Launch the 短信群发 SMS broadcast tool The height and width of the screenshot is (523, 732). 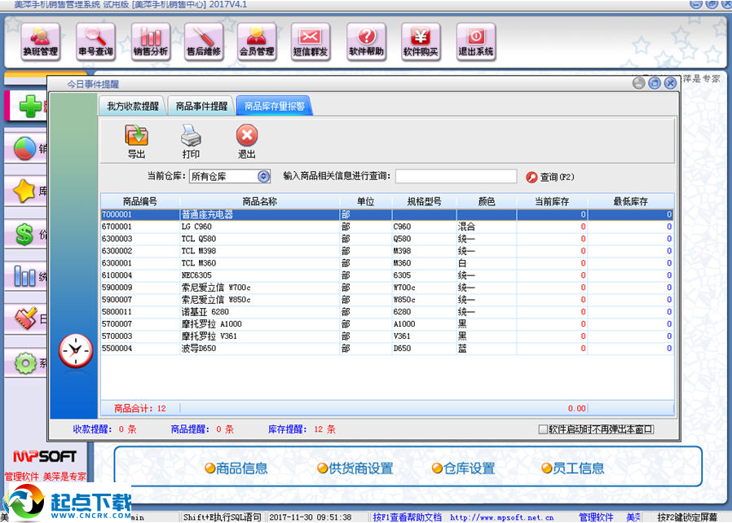coord(311,42)
